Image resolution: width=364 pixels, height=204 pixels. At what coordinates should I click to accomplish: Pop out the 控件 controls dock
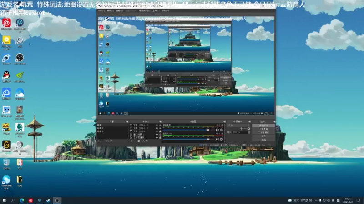[274, 121]
